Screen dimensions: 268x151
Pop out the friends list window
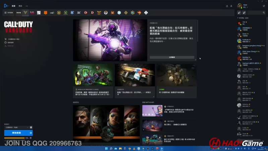[264, 6]
